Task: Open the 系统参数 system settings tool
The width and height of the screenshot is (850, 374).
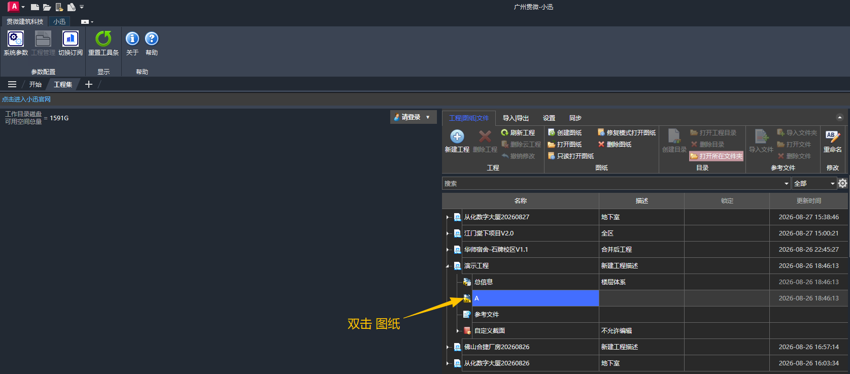Action: click(16, 43)
